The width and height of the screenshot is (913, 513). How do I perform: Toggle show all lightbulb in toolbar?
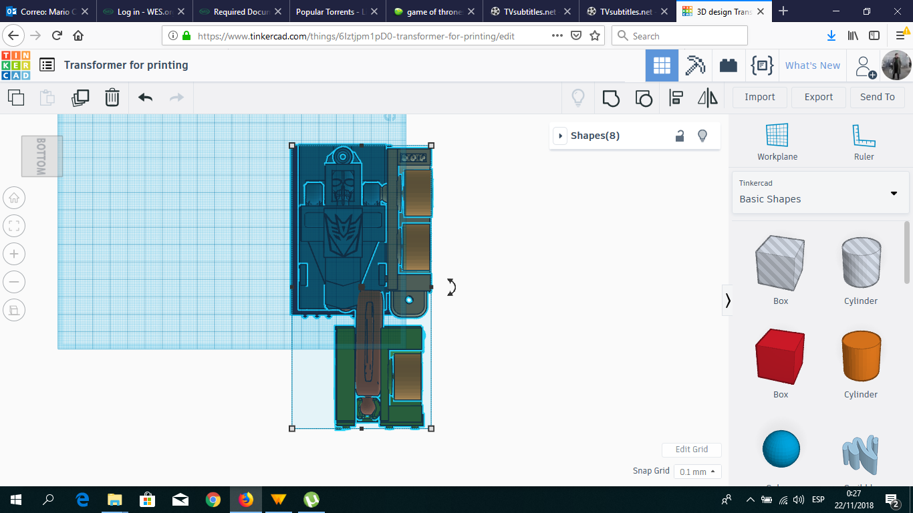pos(578,98)
